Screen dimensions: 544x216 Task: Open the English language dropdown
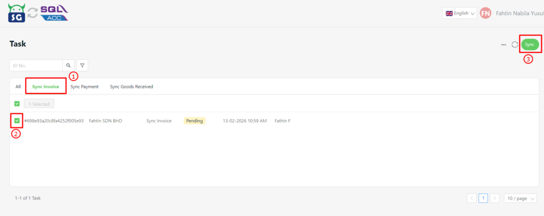pos(460,13)
